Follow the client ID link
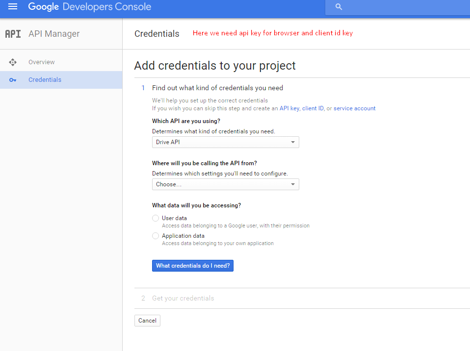 313,108
